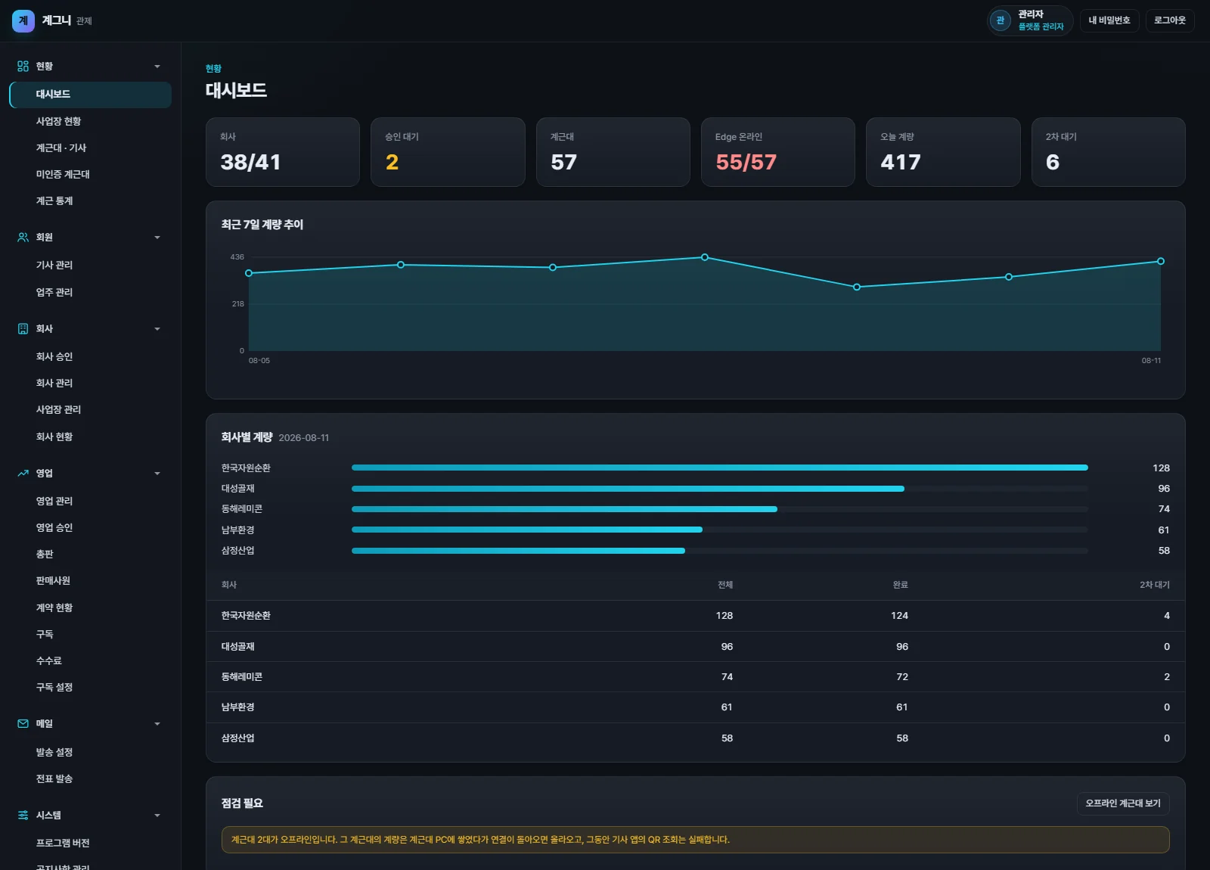Click the 승인 대기 stat card

(448, 152)
